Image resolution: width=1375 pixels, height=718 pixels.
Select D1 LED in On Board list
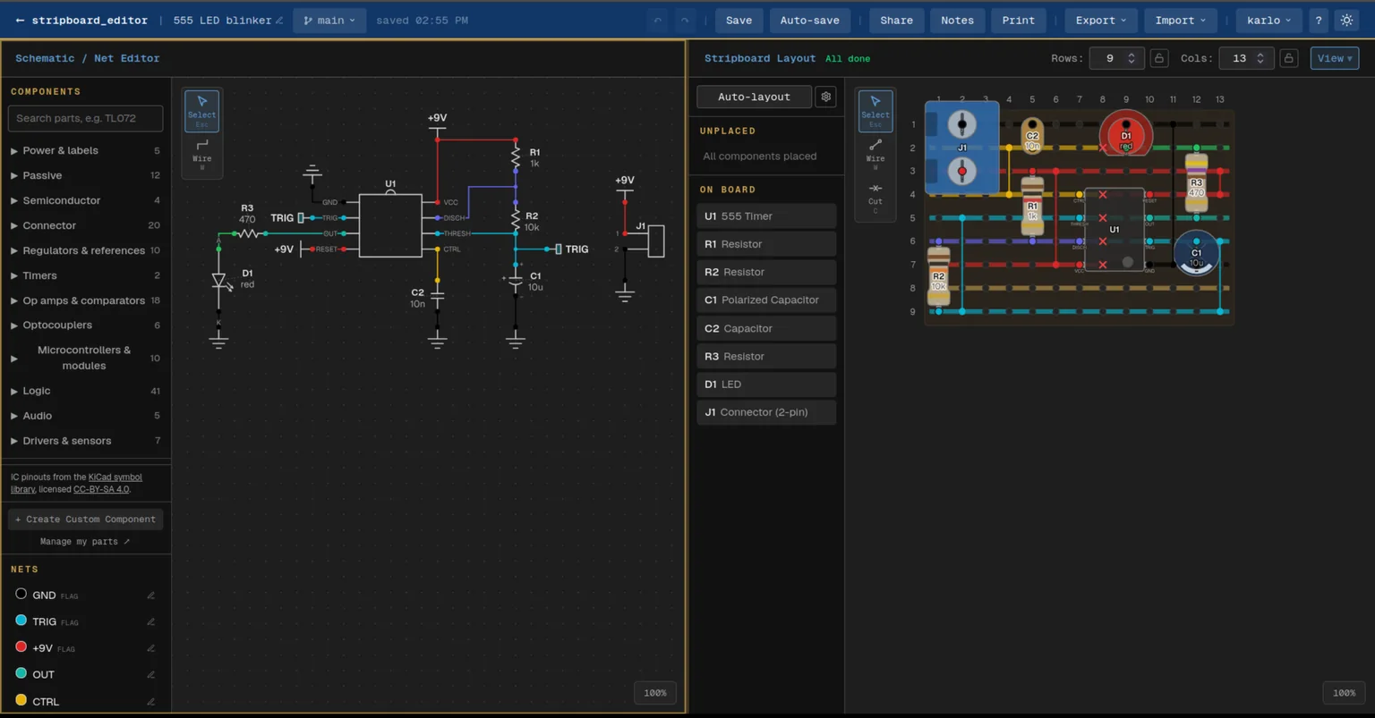[766, 384]
